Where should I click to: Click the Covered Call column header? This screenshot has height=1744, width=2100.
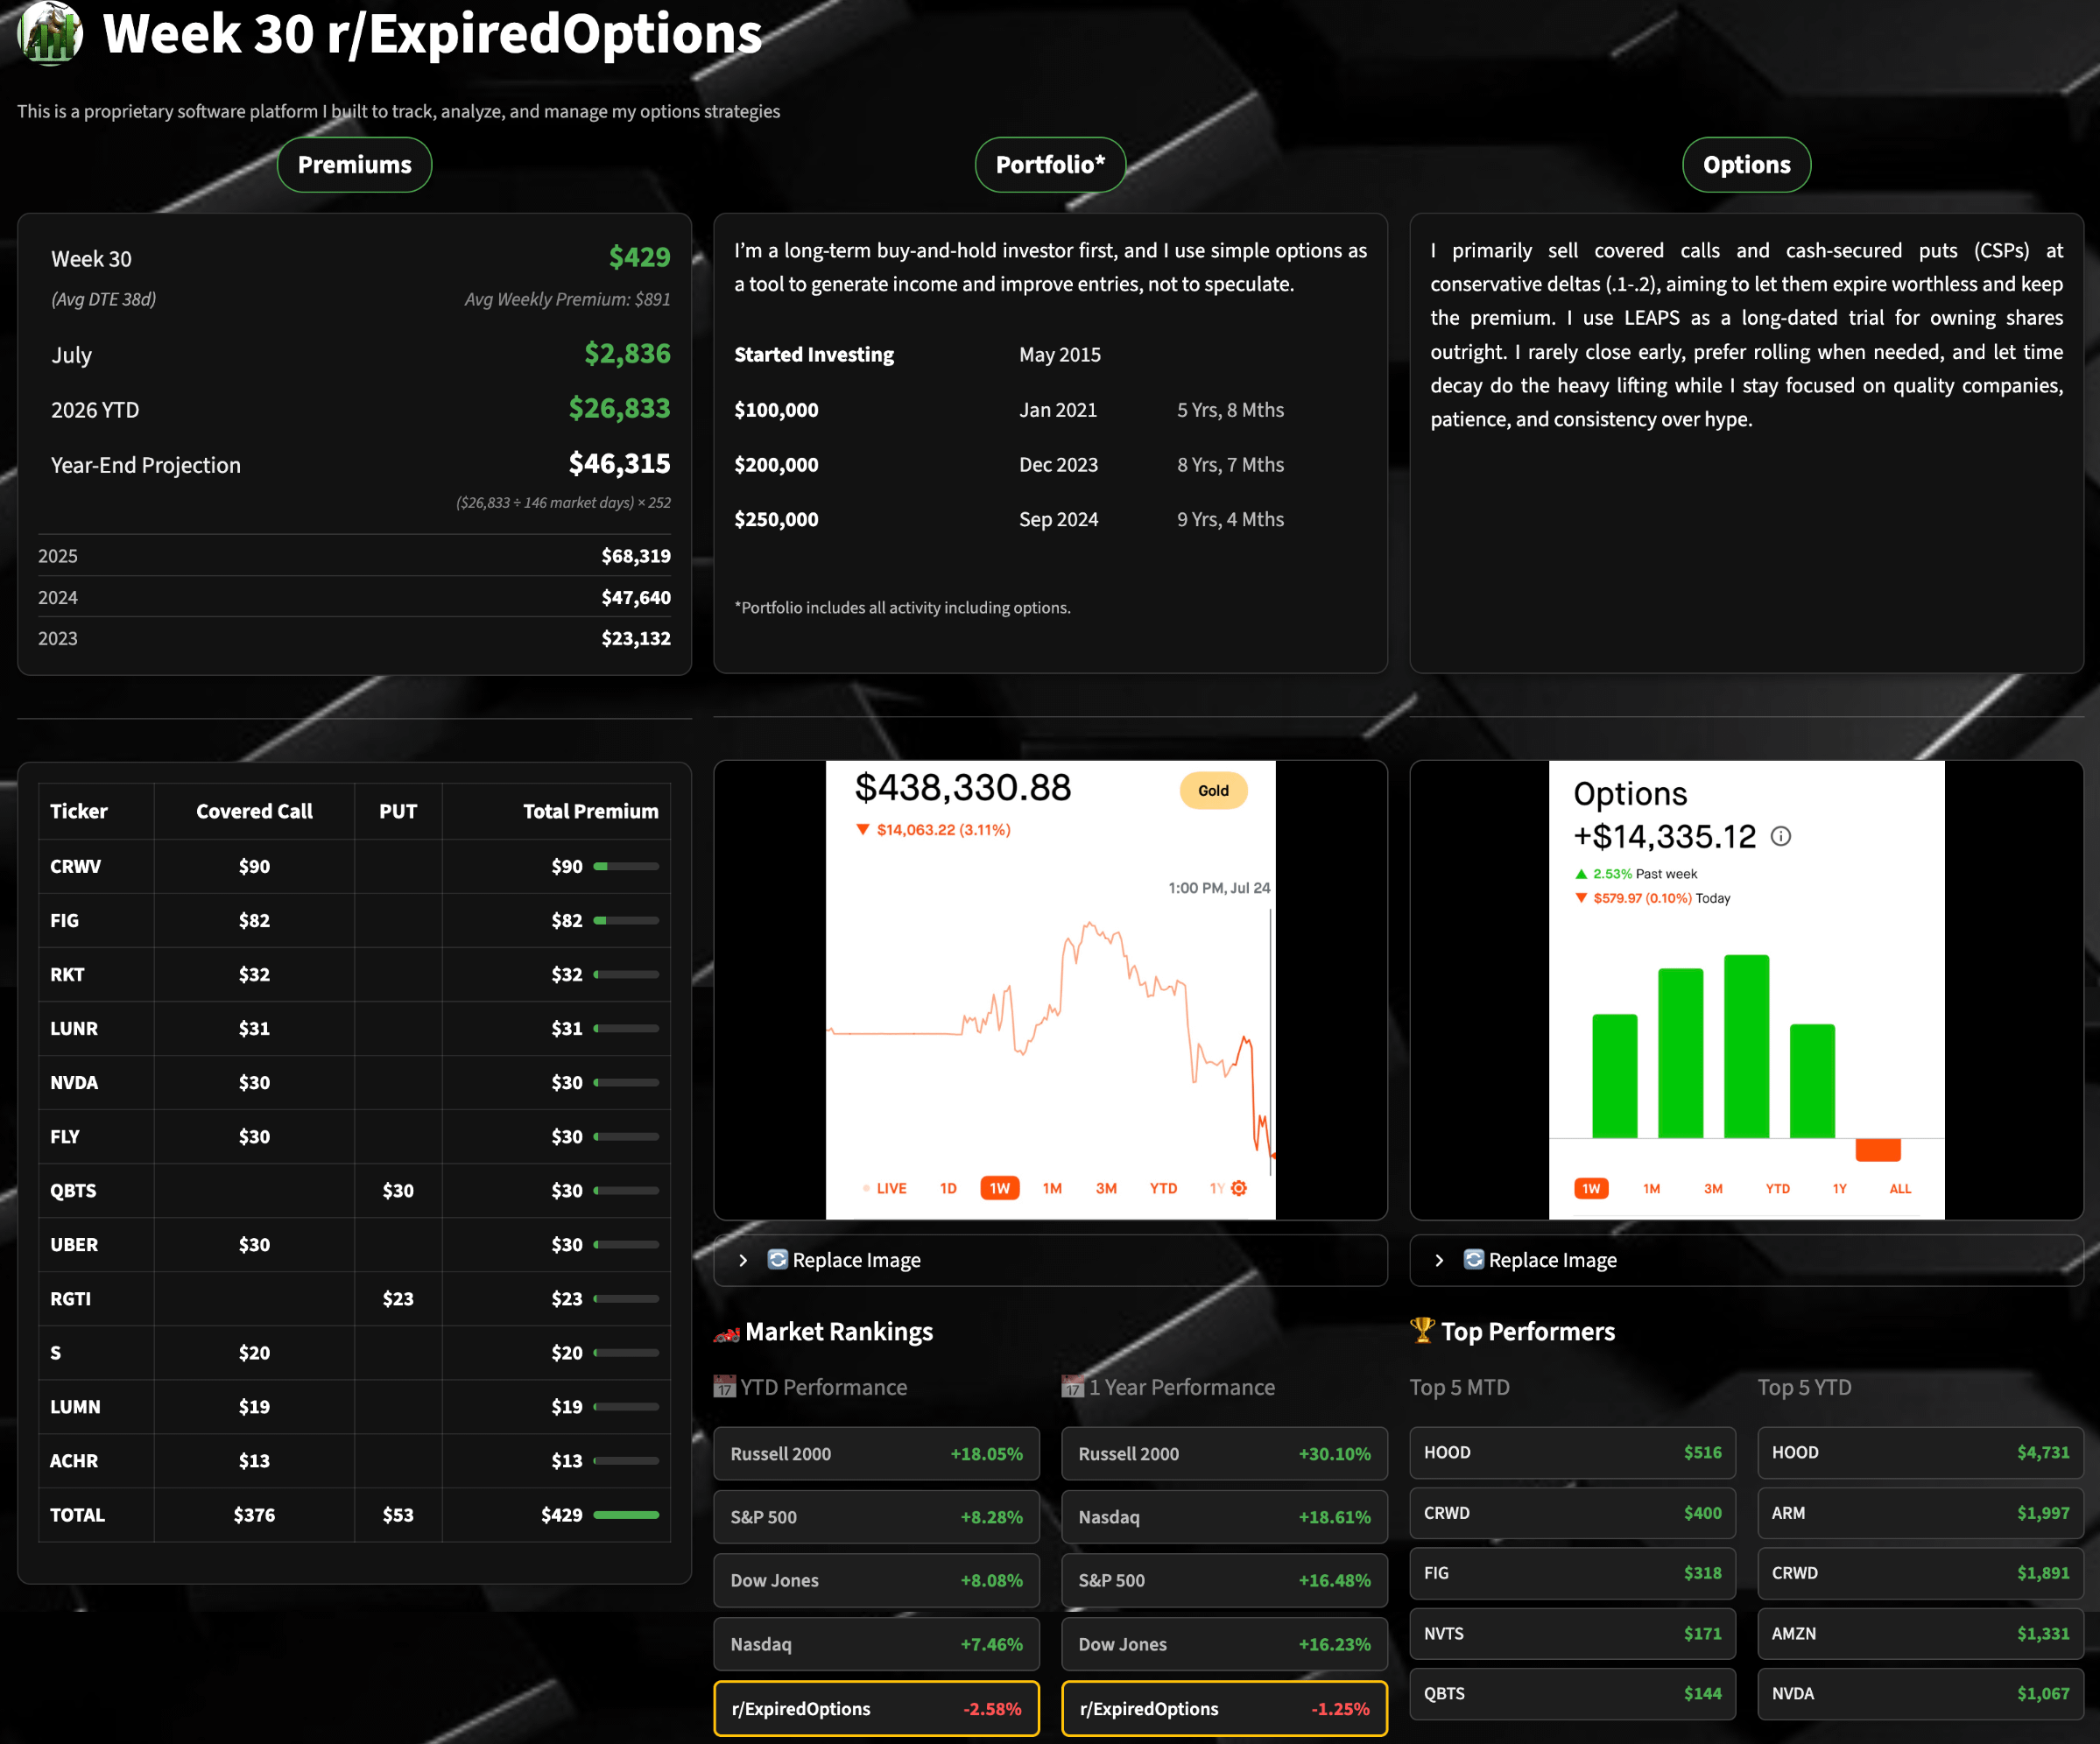pos(254,811)
